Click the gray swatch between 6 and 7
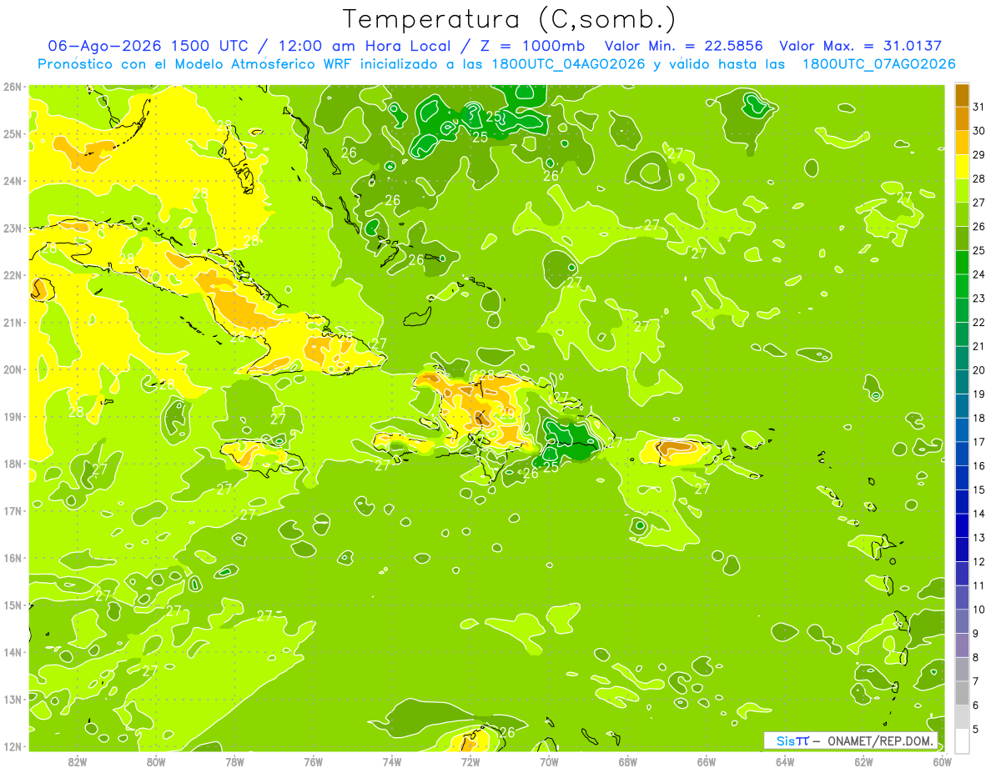The image size is (1001, 773). click(x=962, y=693)
